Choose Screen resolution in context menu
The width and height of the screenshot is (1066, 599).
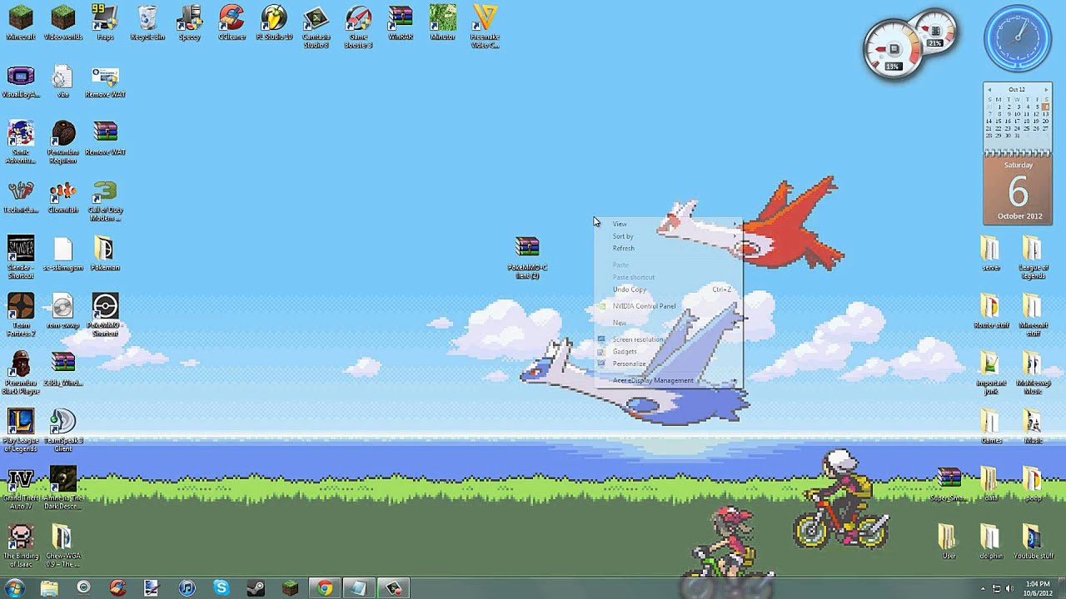(x=667, y=339)
